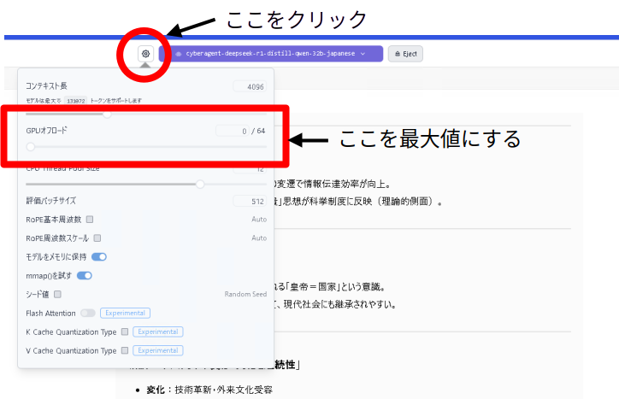This screenshot has height=399, width=619.
Task: Click the evaluation batch size field 512
Action: pos(250,202)
